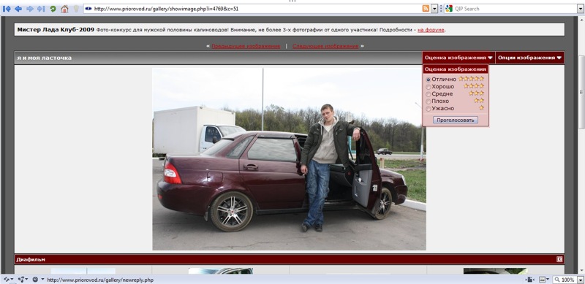Reload the page with the green refresh icon
Viewport: 585px width, 284px height.
pyautogui.click(x=53, y=9)
